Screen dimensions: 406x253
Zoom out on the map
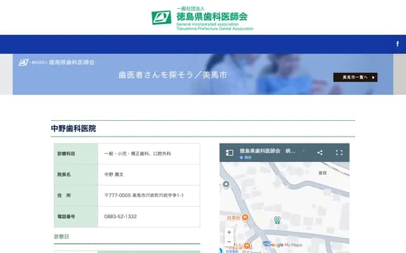(x=229, y=242)
